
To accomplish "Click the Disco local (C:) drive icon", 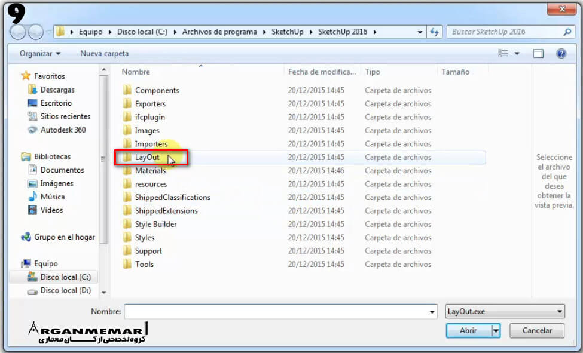I will click(x=32, y=277).
